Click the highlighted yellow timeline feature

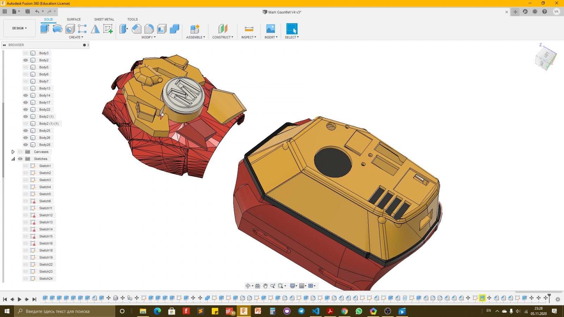(482, 298)
